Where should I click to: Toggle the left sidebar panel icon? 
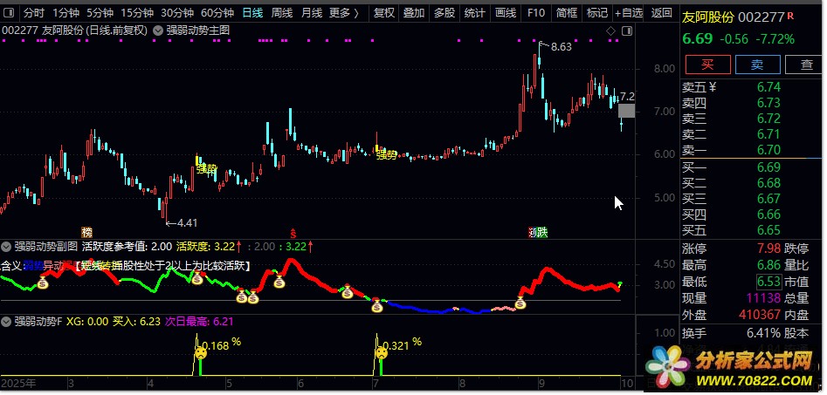[x=10, y=12]
